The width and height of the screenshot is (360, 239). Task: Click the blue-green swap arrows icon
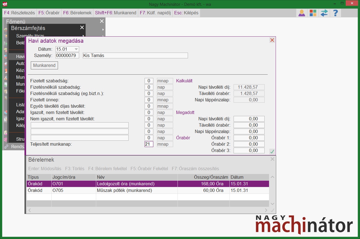click(x=324, y=13)
